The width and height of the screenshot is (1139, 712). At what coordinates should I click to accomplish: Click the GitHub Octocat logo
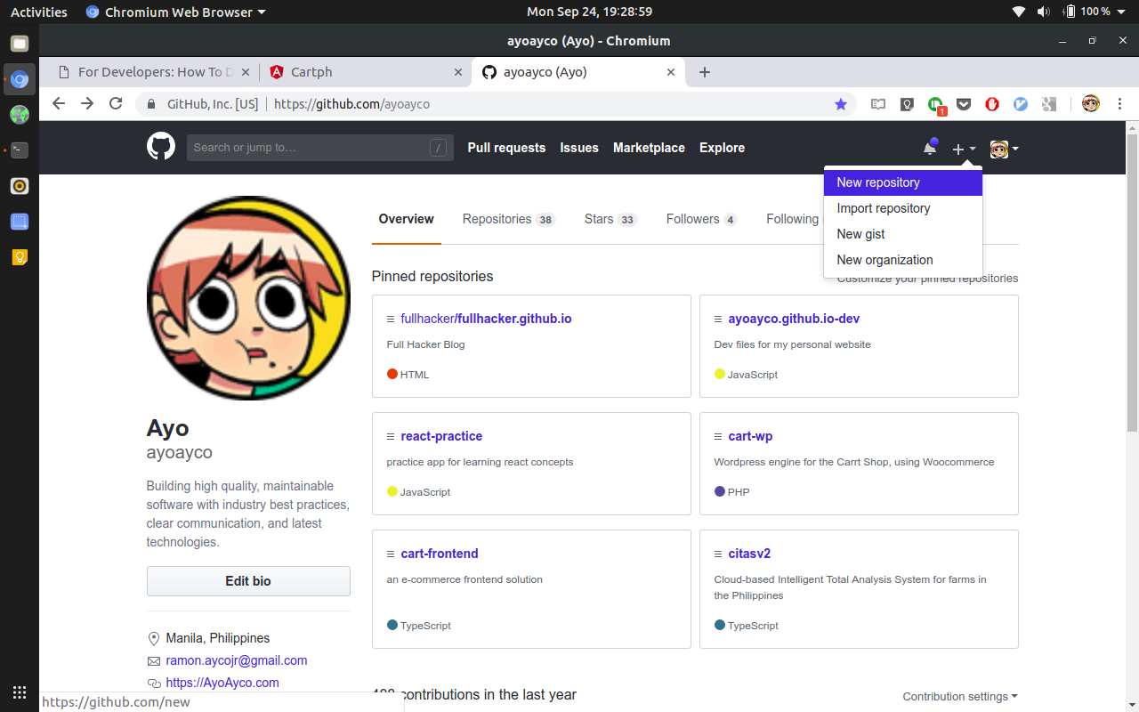coord(161,147)
